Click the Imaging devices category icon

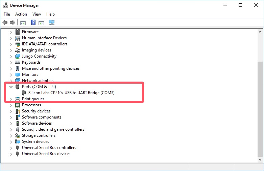pyautogui.click(x=18, y=50)
